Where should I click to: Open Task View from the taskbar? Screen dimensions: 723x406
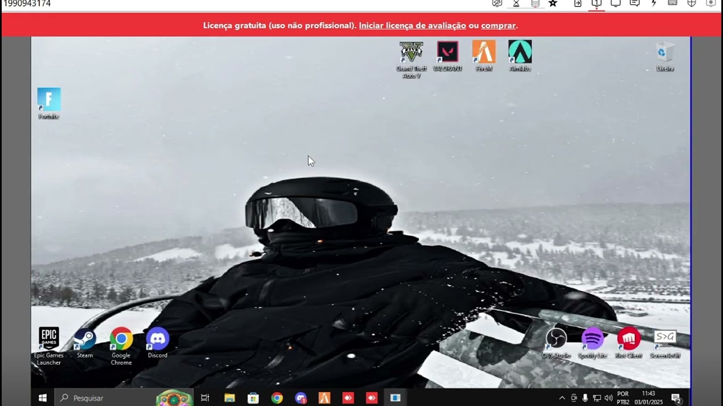pos(205,398)
